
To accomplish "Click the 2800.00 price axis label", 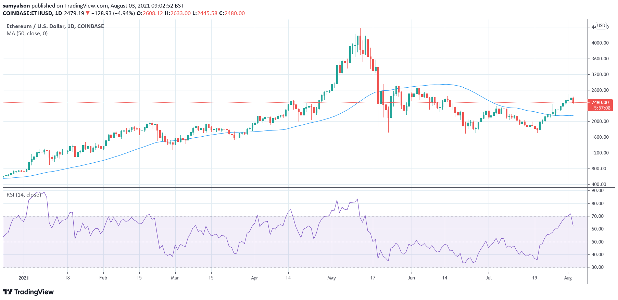I will click(600, 90).
